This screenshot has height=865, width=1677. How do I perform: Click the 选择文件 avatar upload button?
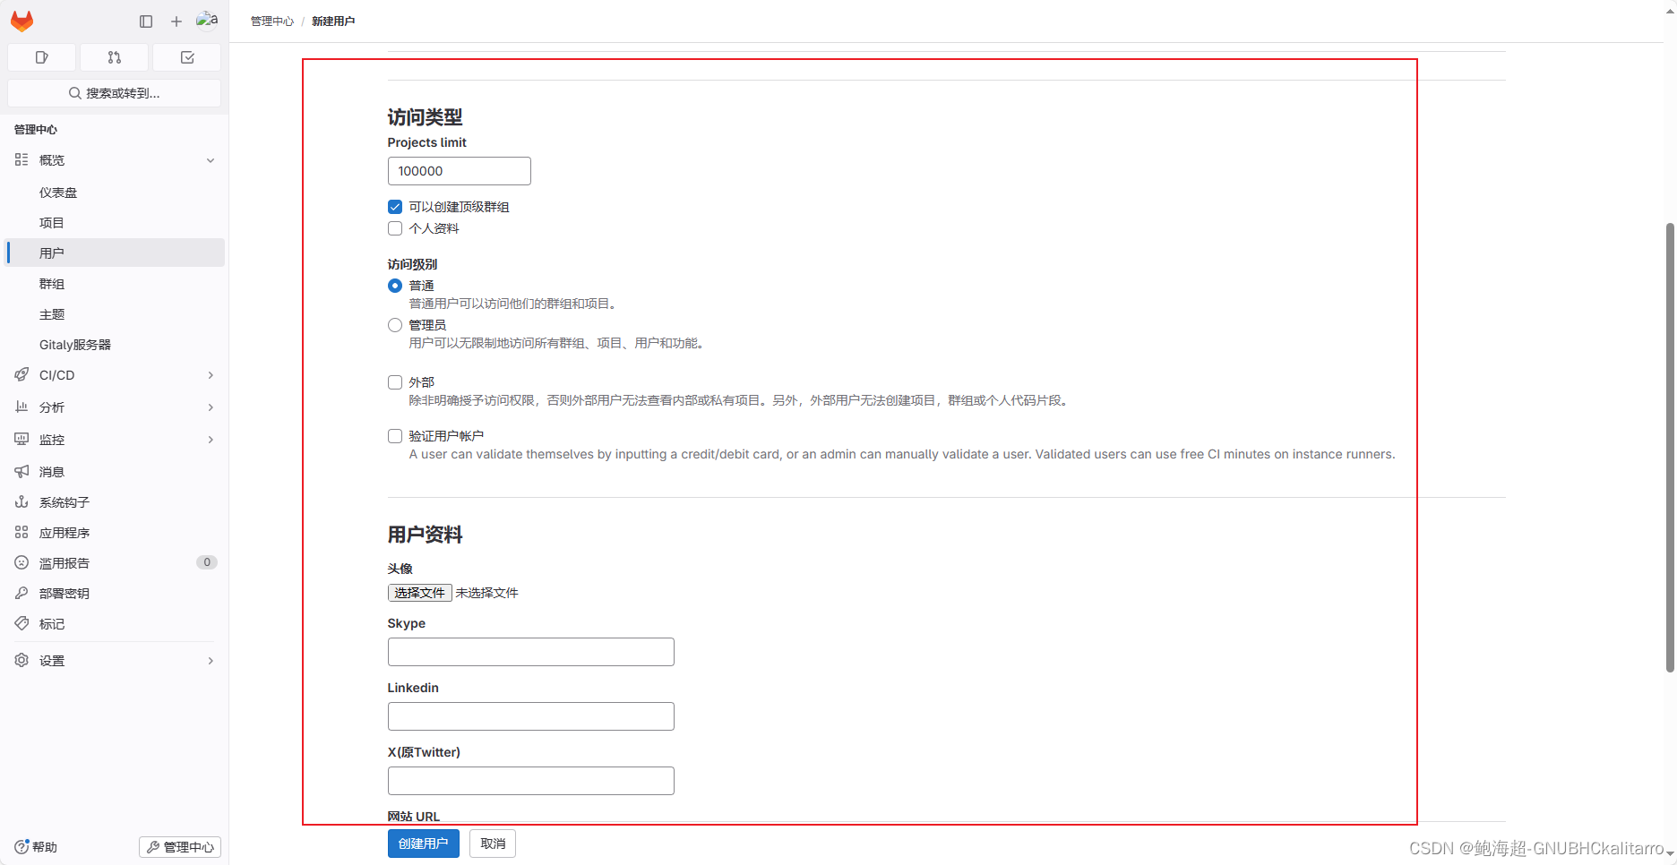click(x=419, y=593)
